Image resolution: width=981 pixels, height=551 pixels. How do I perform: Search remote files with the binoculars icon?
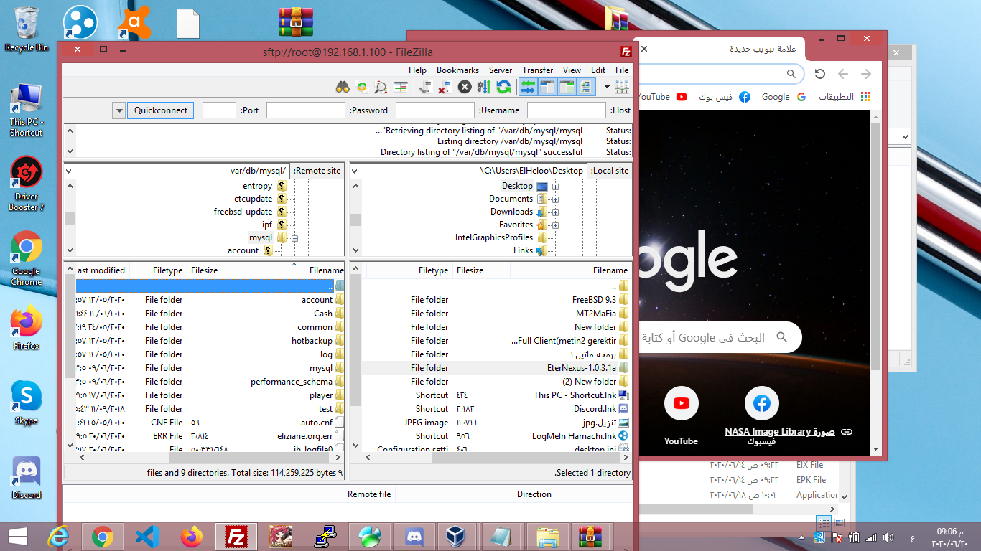(x=343, y=87)
